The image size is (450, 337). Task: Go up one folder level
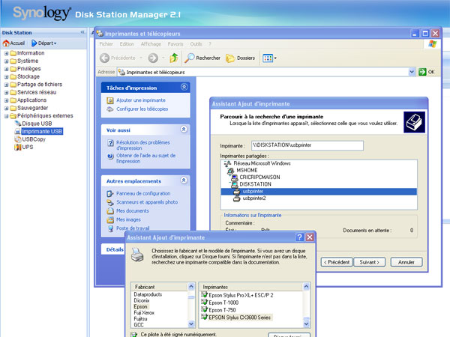[174, 58]
